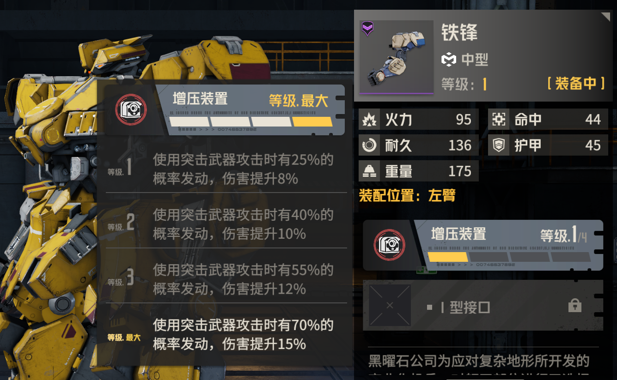Click the [装备中] equipped status label

coord(575,83)
